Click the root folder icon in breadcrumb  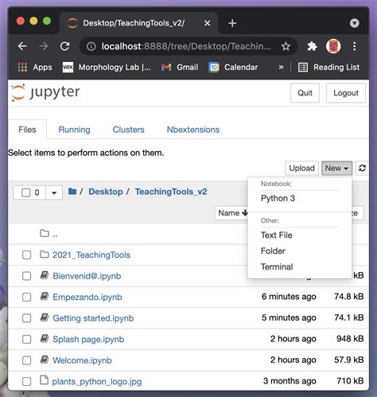click(x=72, y=191)
